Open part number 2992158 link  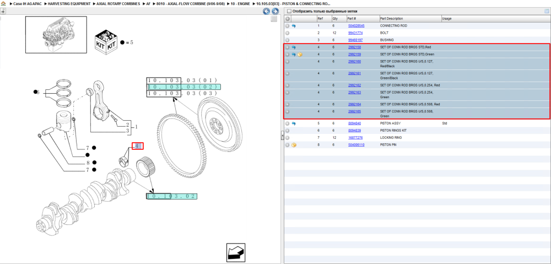pos(354,47)
